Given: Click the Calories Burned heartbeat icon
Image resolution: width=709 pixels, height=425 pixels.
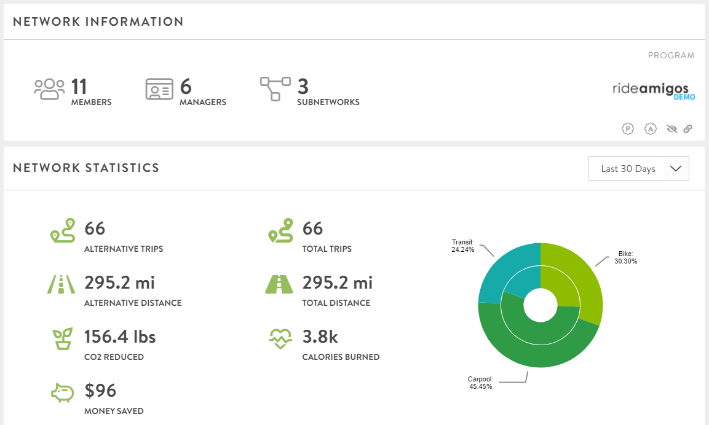Looking at the screenshot, I should pos(280,338).
